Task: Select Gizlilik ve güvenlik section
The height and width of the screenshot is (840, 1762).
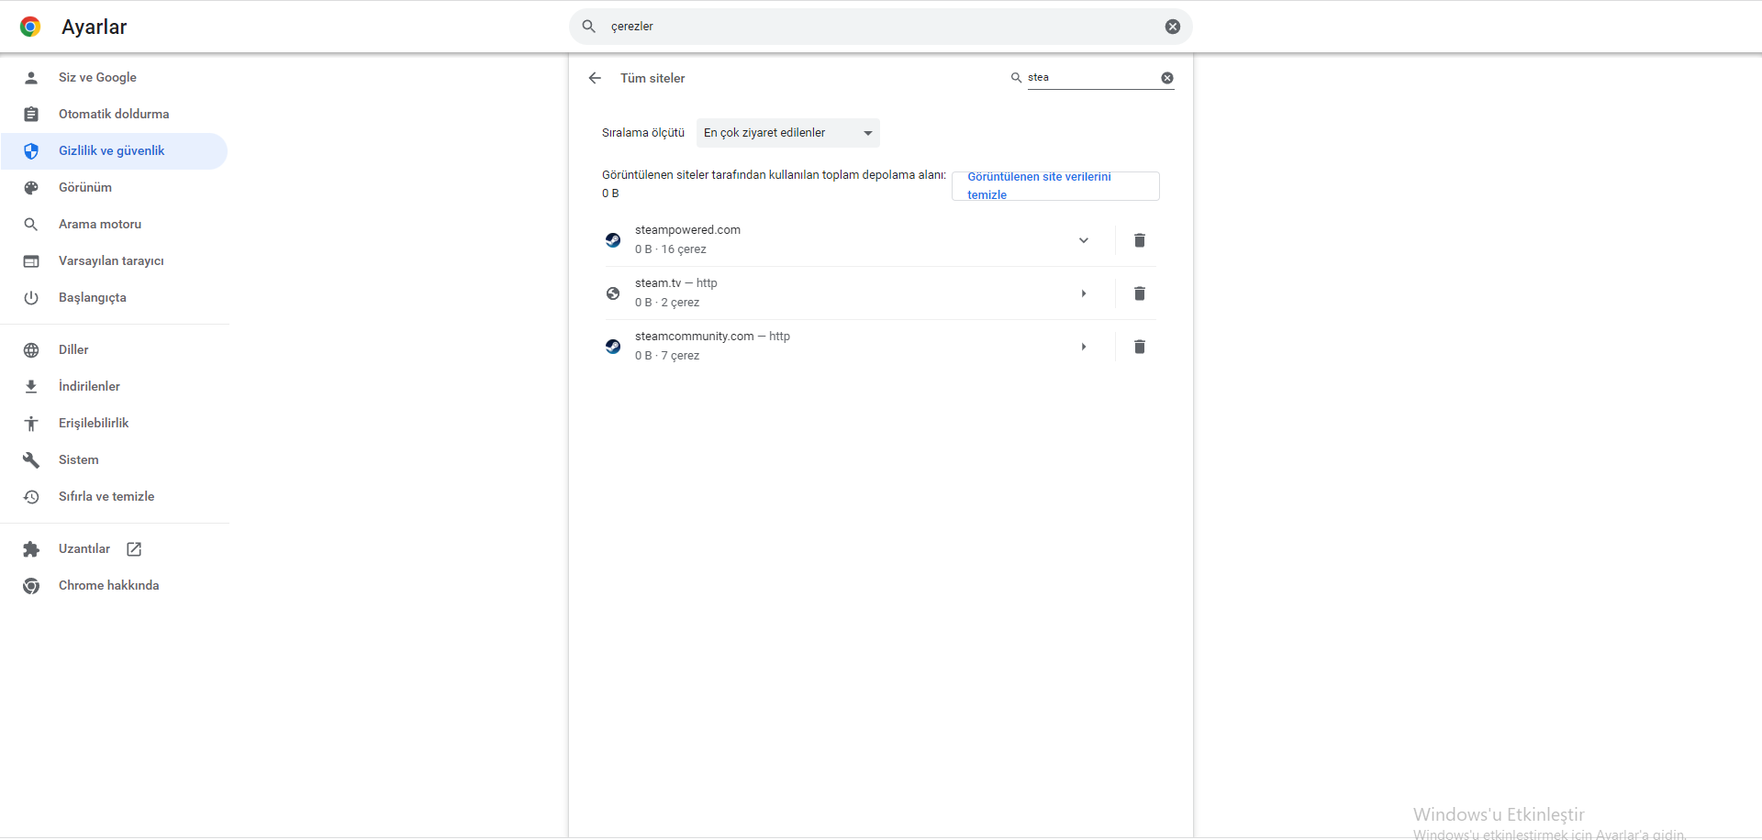Action: [x=114, y=151]
